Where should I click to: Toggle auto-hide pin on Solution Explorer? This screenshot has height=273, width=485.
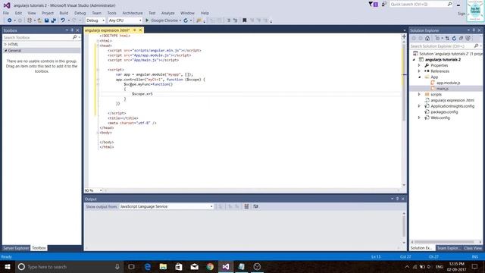coord(474,30)
